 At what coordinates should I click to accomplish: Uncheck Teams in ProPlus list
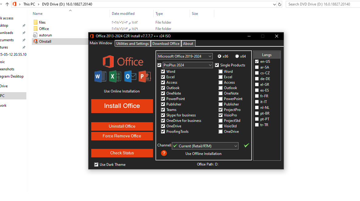point(163,110)
